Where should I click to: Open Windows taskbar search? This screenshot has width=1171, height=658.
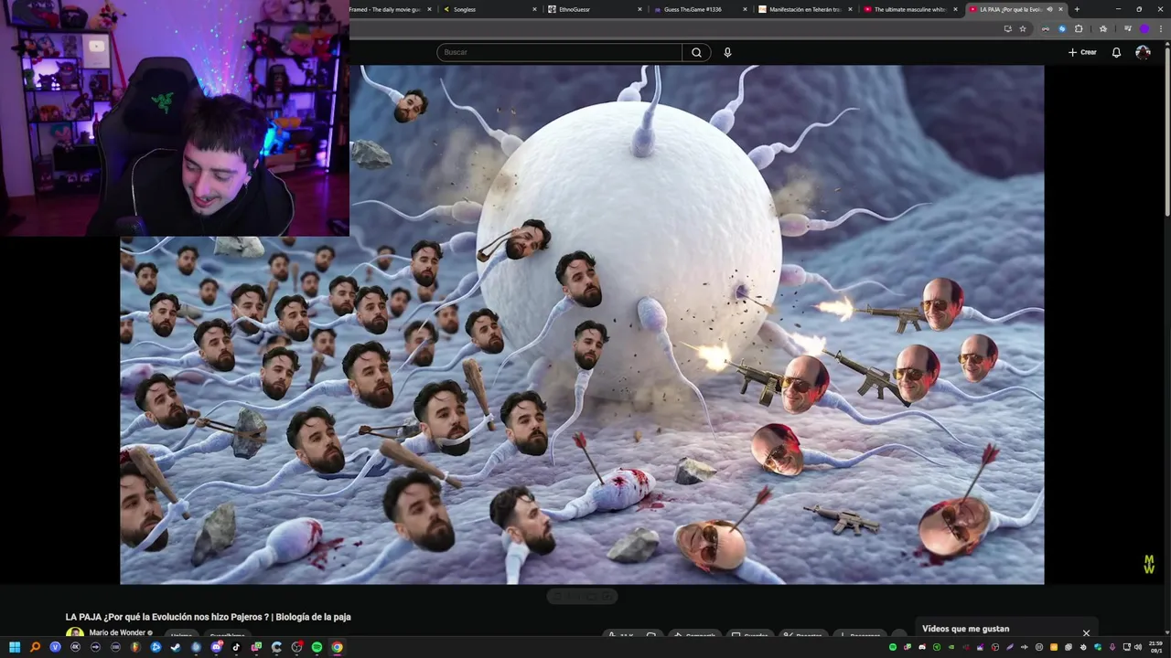tap(35, 647)
